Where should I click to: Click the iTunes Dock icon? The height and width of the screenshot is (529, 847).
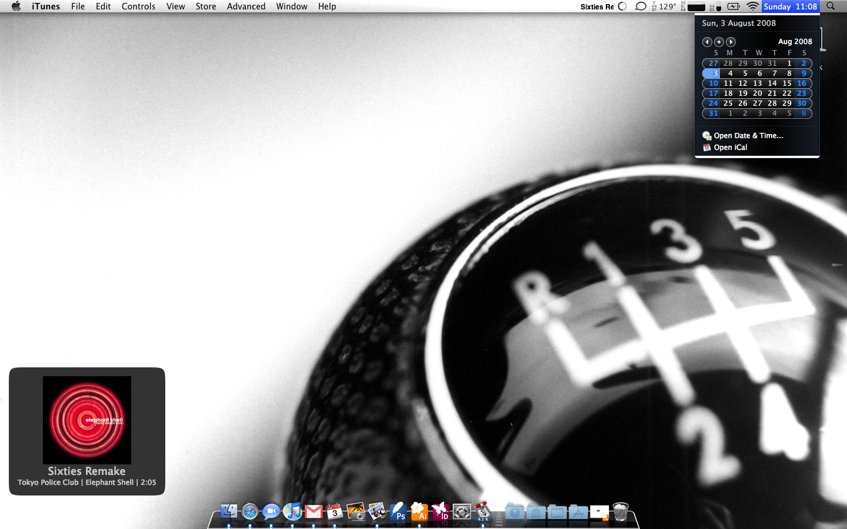(292, 511)
